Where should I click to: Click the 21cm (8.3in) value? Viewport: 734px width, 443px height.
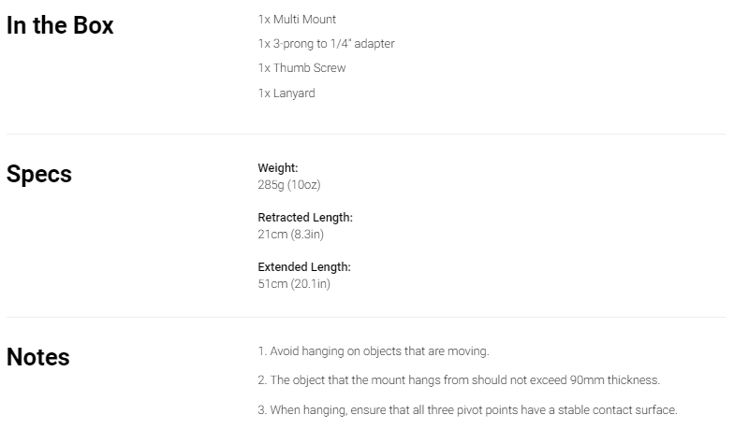(290, 234)
